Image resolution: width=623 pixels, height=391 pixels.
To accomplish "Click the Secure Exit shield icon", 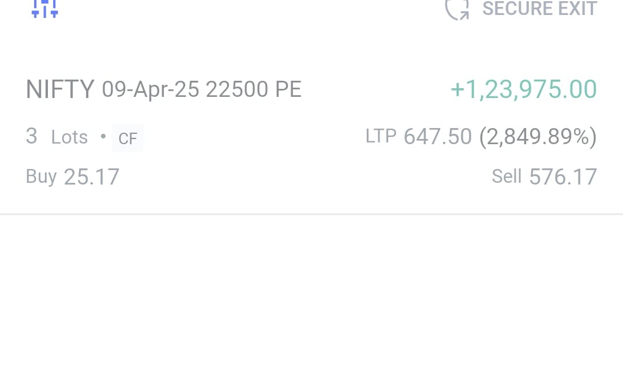I will (457, 9).
